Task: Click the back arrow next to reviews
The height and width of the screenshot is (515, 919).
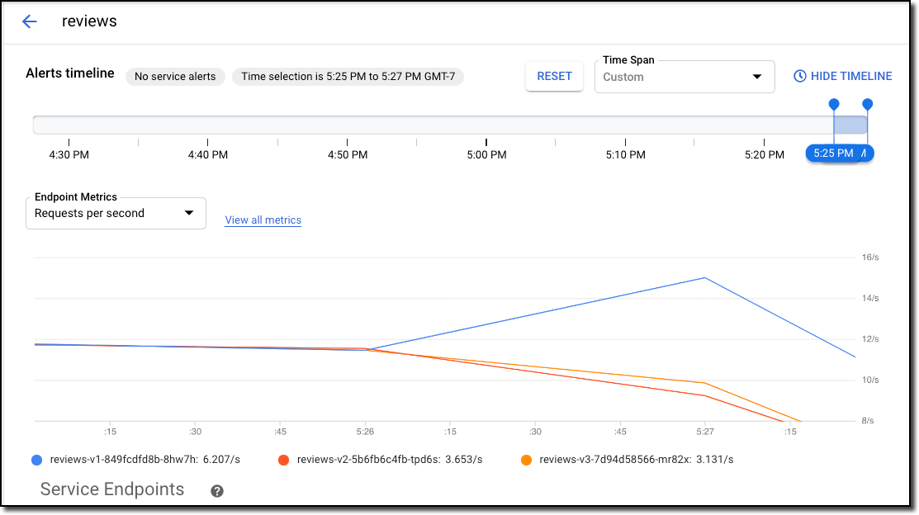Action: (30, 22)
